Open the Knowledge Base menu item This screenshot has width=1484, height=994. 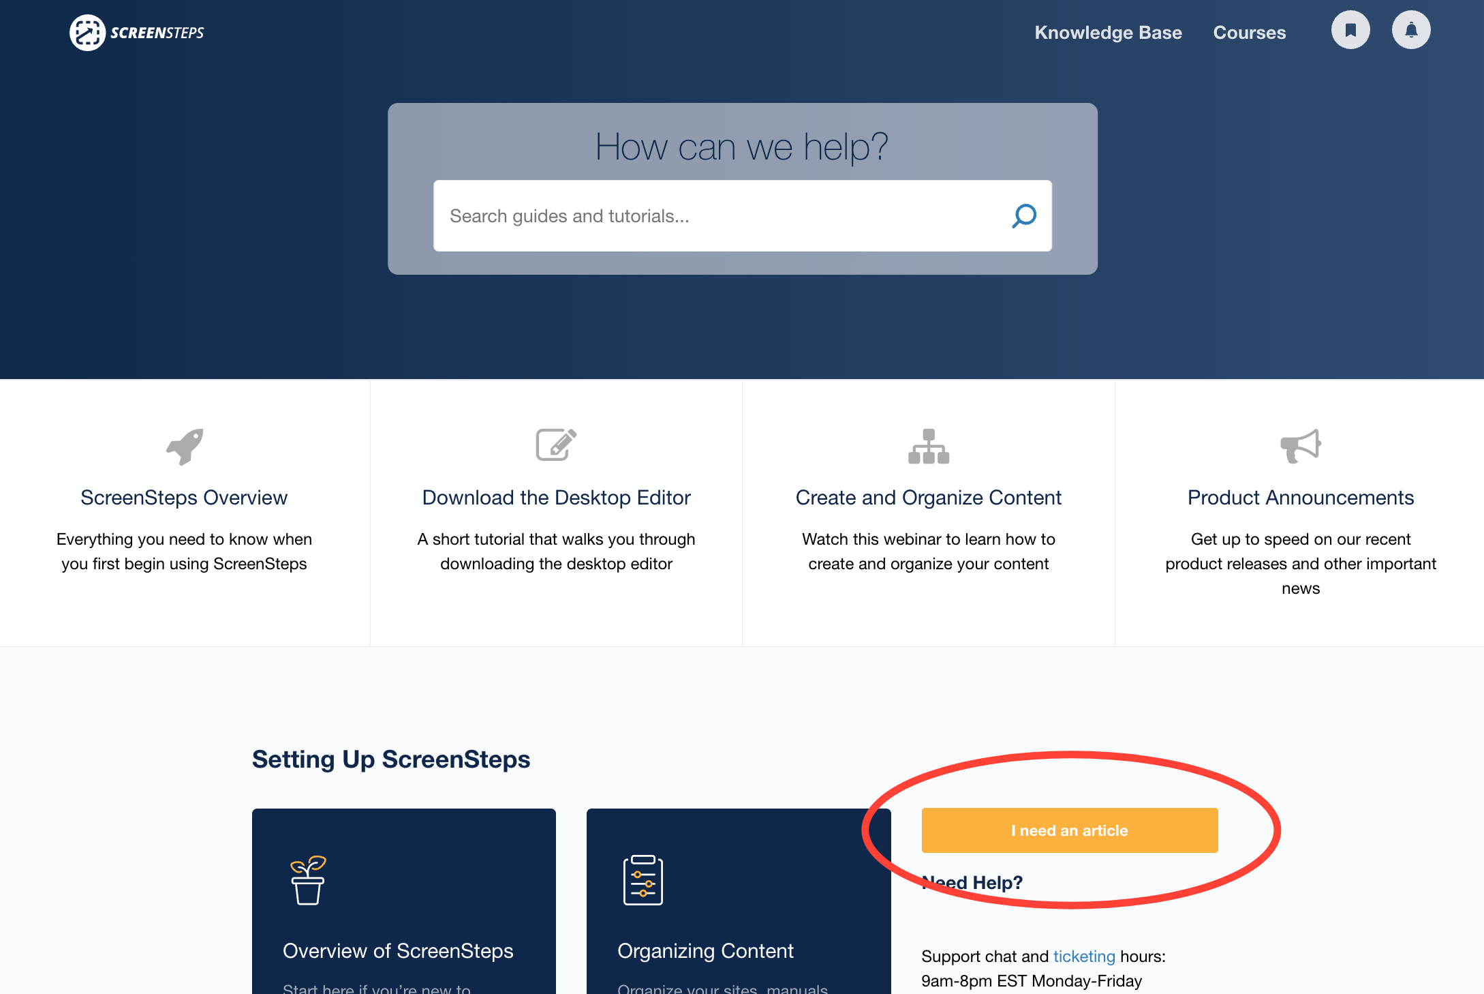1108,33
